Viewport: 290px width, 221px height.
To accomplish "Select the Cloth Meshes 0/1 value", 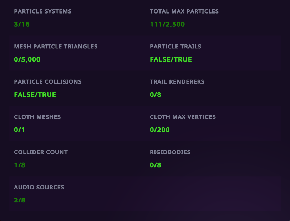I will click(19, 130).
